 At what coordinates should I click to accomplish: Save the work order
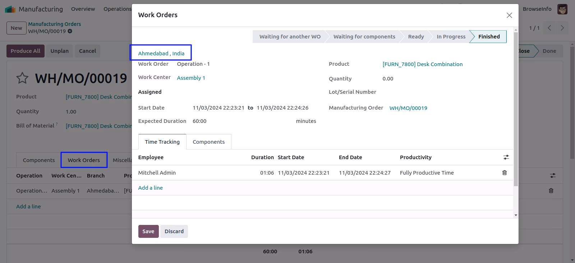click(x=148, y=231)
